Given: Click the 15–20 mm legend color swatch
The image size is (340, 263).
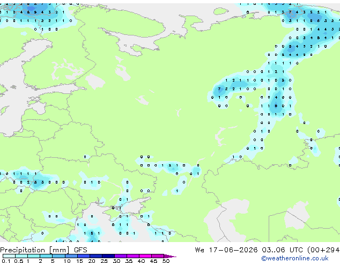Looking at the screenshot, I should point(83,256).
